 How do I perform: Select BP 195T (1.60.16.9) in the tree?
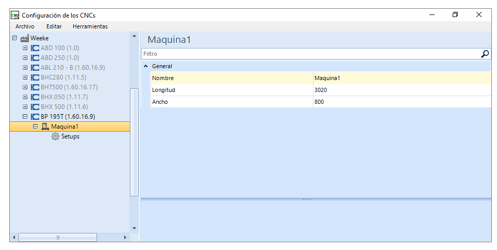[x=68, y=117]
